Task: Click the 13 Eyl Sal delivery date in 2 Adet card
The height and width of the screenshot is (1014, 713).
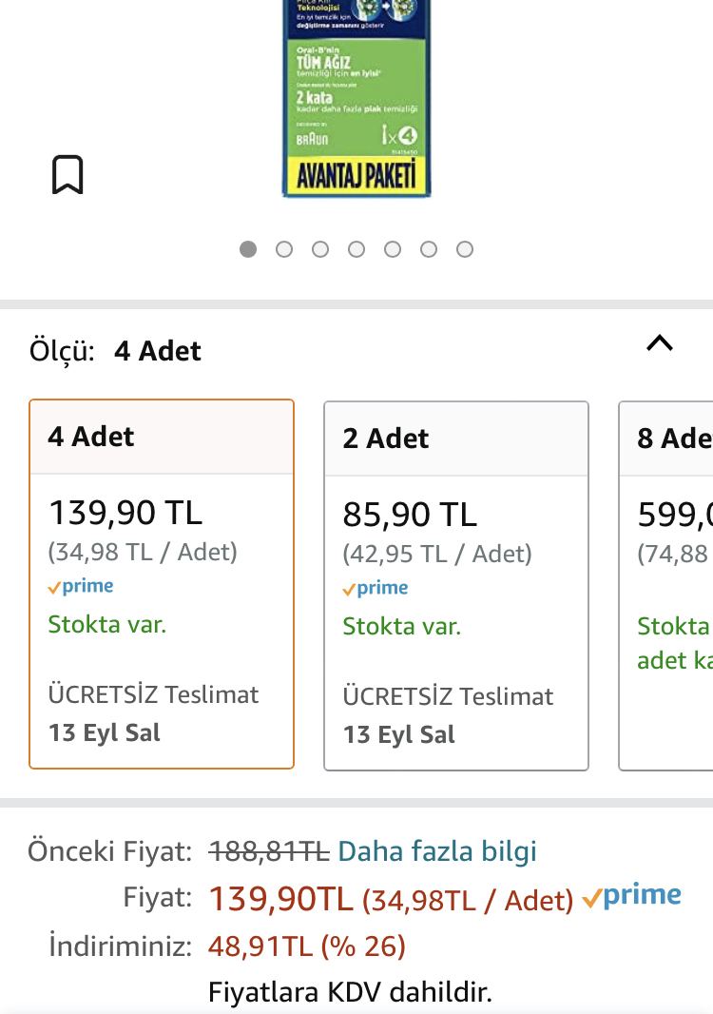Action: pos(399,734)
